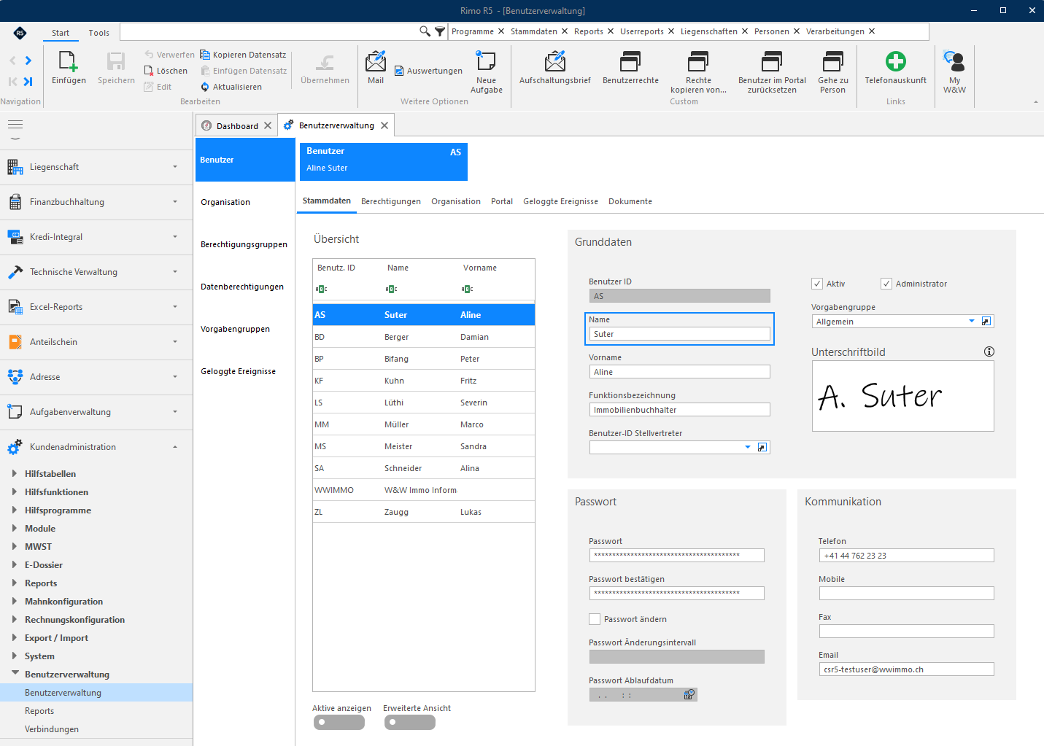Uncheck the Aktiv checkbox
The height and width of the screenshot is (746, 1044).
(817, 284)
